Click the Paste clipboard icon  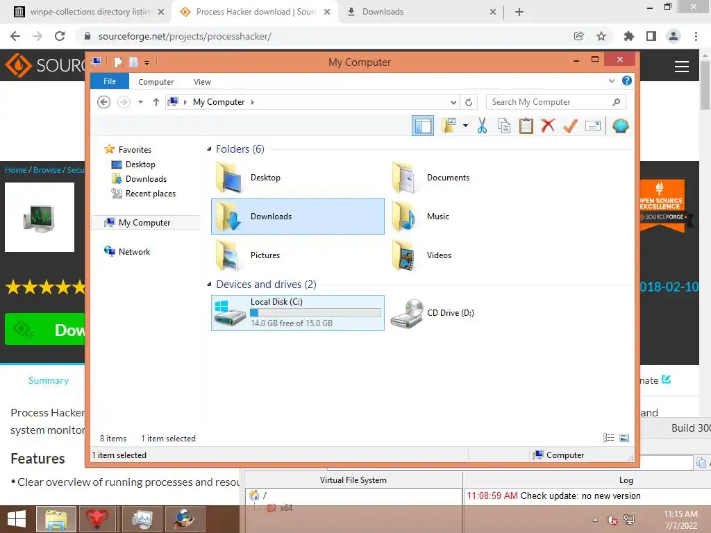[x=526, y=126]
